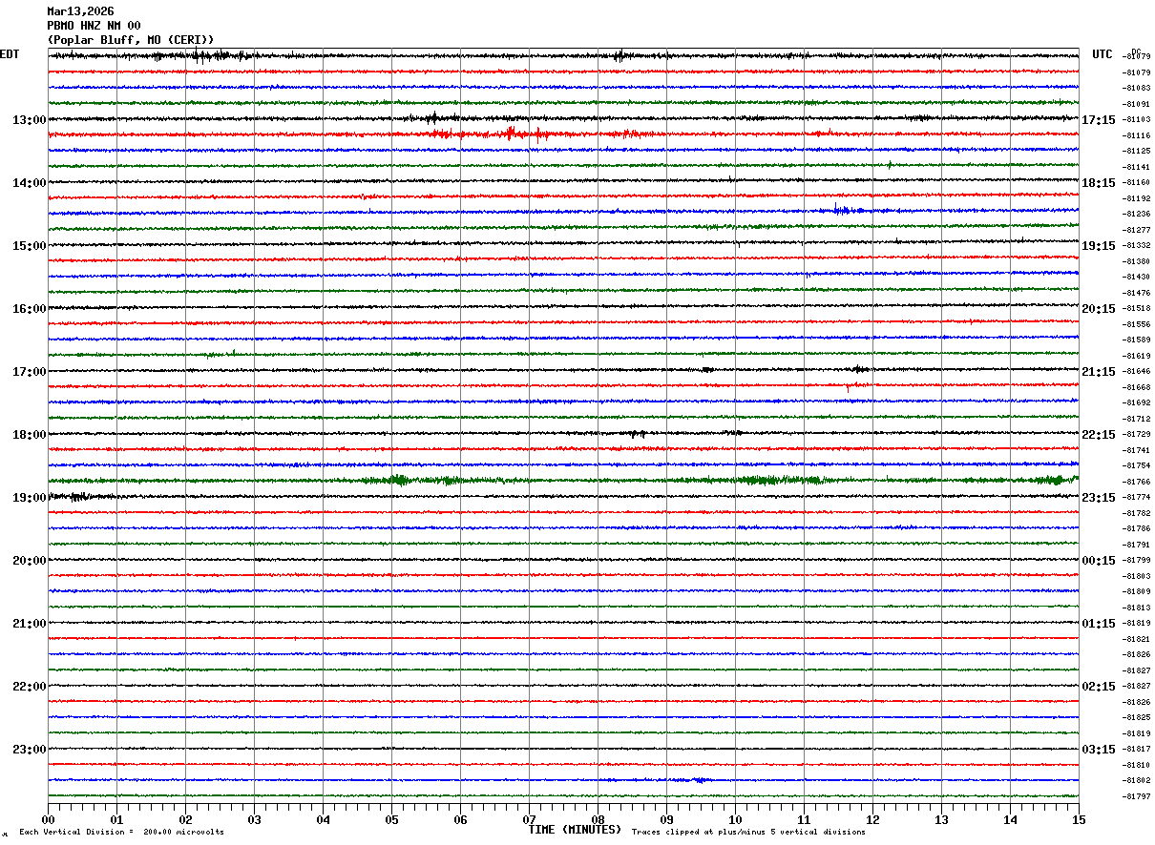The image size is (1155, 845).
Task: Click the DC offset value -81430
Action: (1137, 278)
